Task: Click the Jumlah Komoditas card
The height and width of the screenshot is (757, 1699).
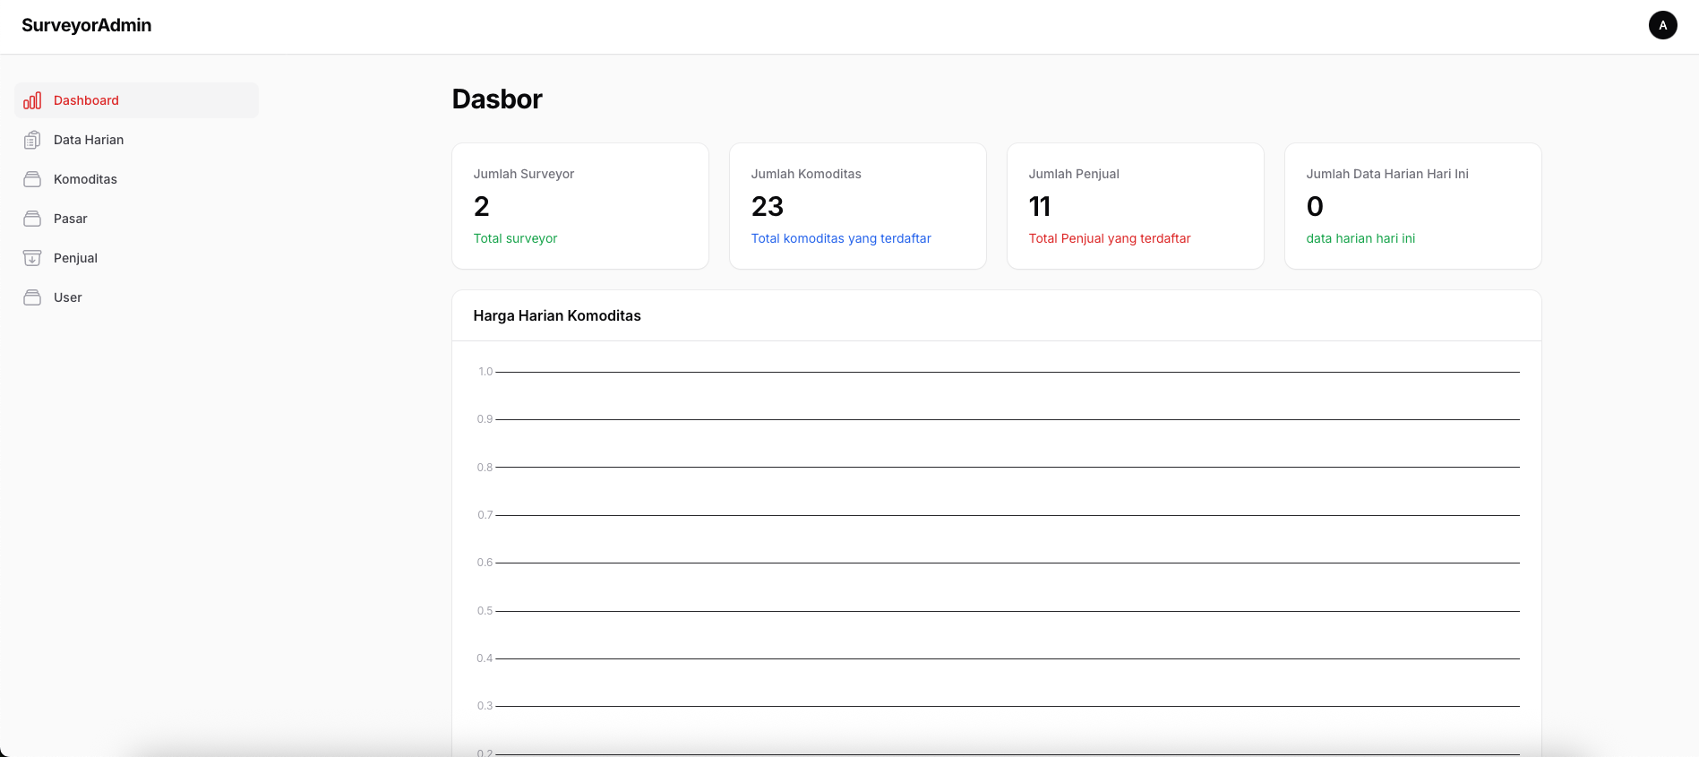Action: (857, 206)
